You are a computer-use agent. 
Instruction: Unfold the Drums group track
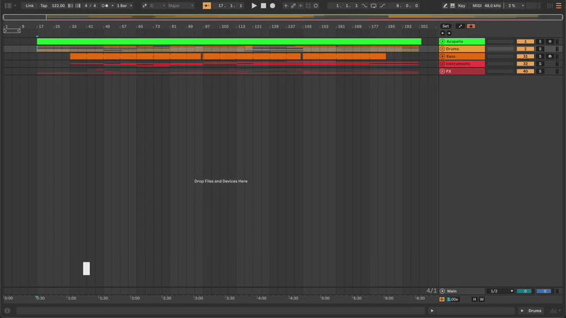pos(443,49)
